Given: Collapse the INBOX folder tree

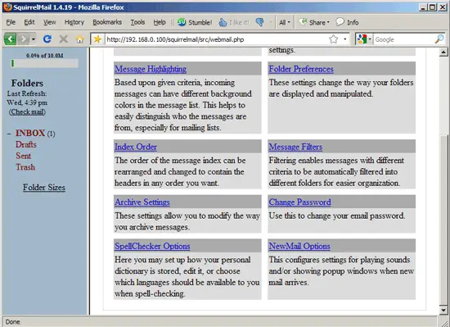Looking at the screenshot, I should 9,134.
